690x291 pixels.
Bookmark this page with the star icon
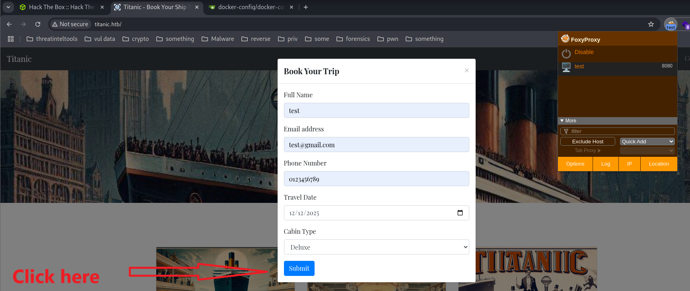(651, 24)
